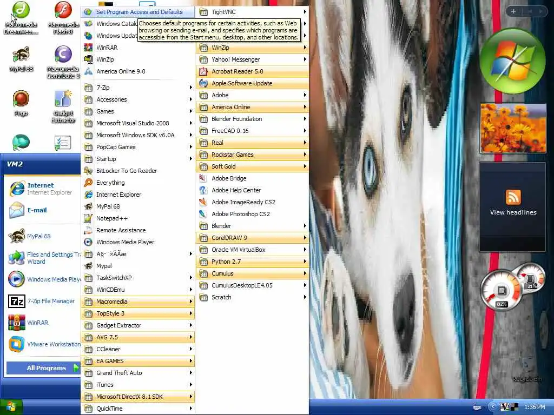Expand Microsoft Visual Studio 2008 folder

[x=138, y=123]
